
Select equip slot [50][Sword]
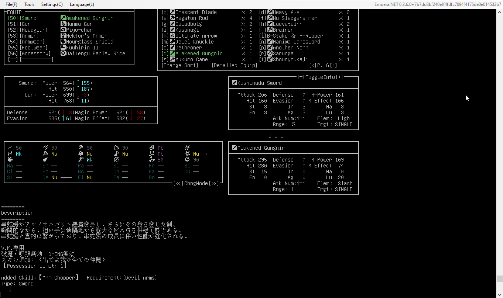(23, 18)
